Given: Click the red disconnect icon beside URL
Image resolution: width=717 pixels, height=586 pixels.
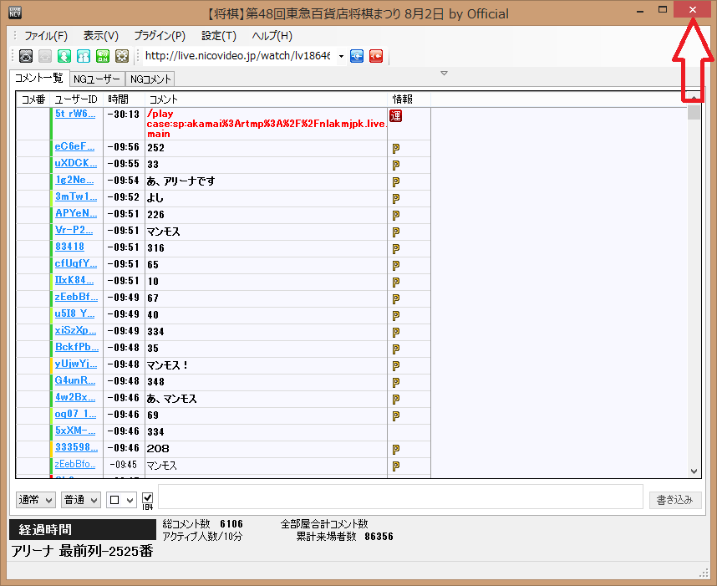Looking at the screenshot, I should point(376,56).
